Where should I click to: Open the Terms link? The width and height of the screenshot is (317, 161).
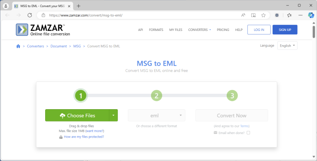click(244, 126)
